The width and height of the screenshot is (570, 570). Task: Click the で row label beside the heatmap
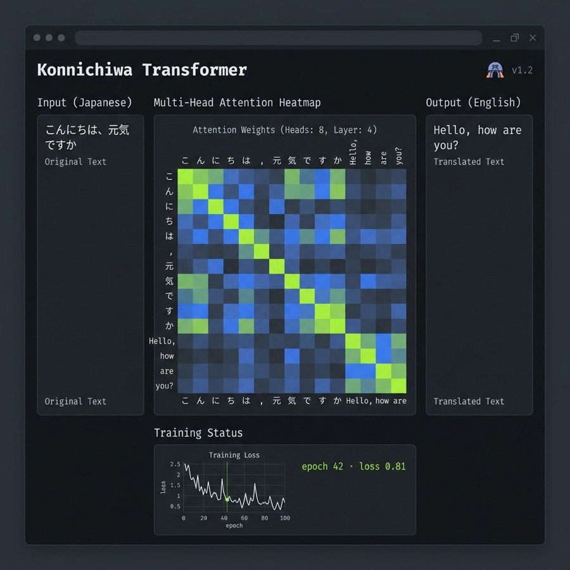tap(169, 296)
